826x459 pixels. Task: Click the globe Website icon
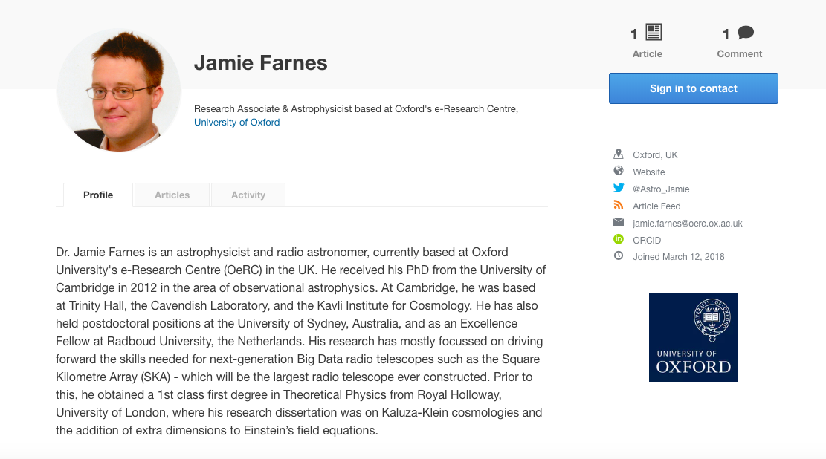[618, 172]
